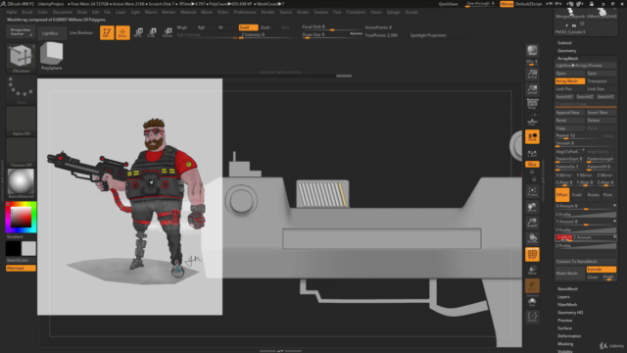627x353 pixels.
Task: Toggle the Z Mirror button
Action: pyautogui.click(x=604, y=175)
